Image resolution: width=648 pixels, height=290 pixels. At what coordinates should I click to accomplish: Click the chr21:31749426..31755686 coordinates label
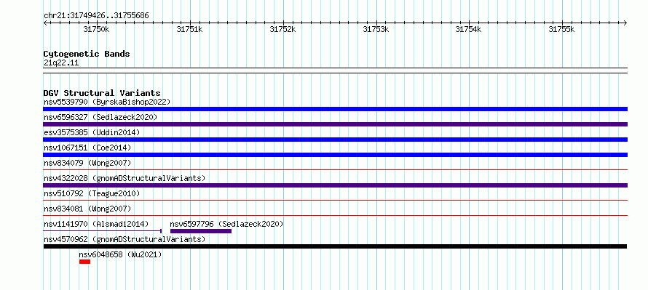[x=96, y=16]
